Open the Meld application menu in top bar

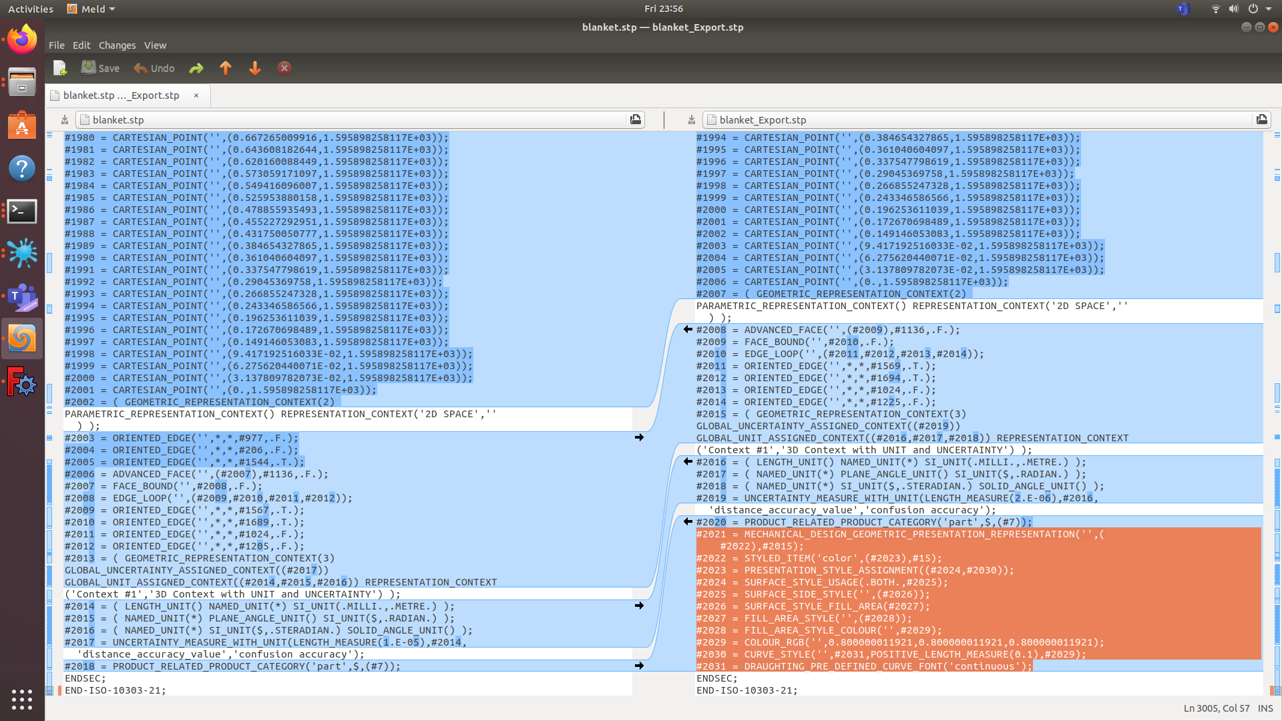[x=90, y=9]
